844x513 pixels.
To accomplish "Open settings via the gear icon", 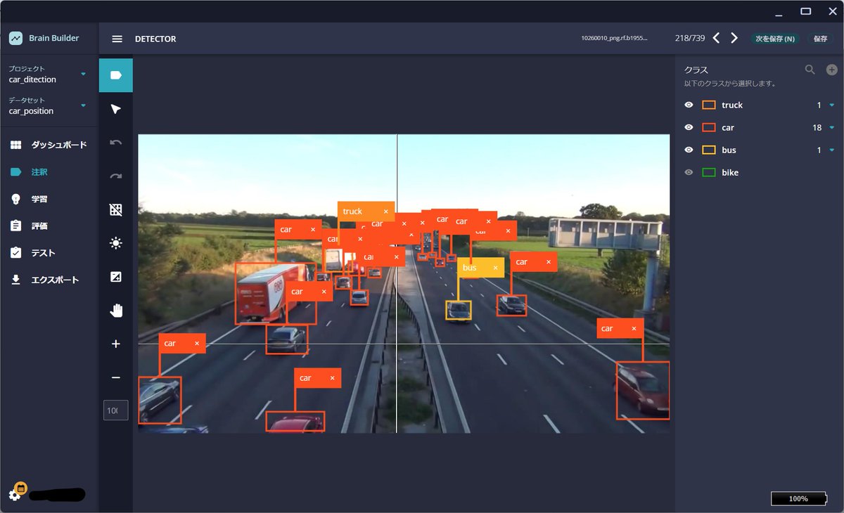I will click(15, 495).
